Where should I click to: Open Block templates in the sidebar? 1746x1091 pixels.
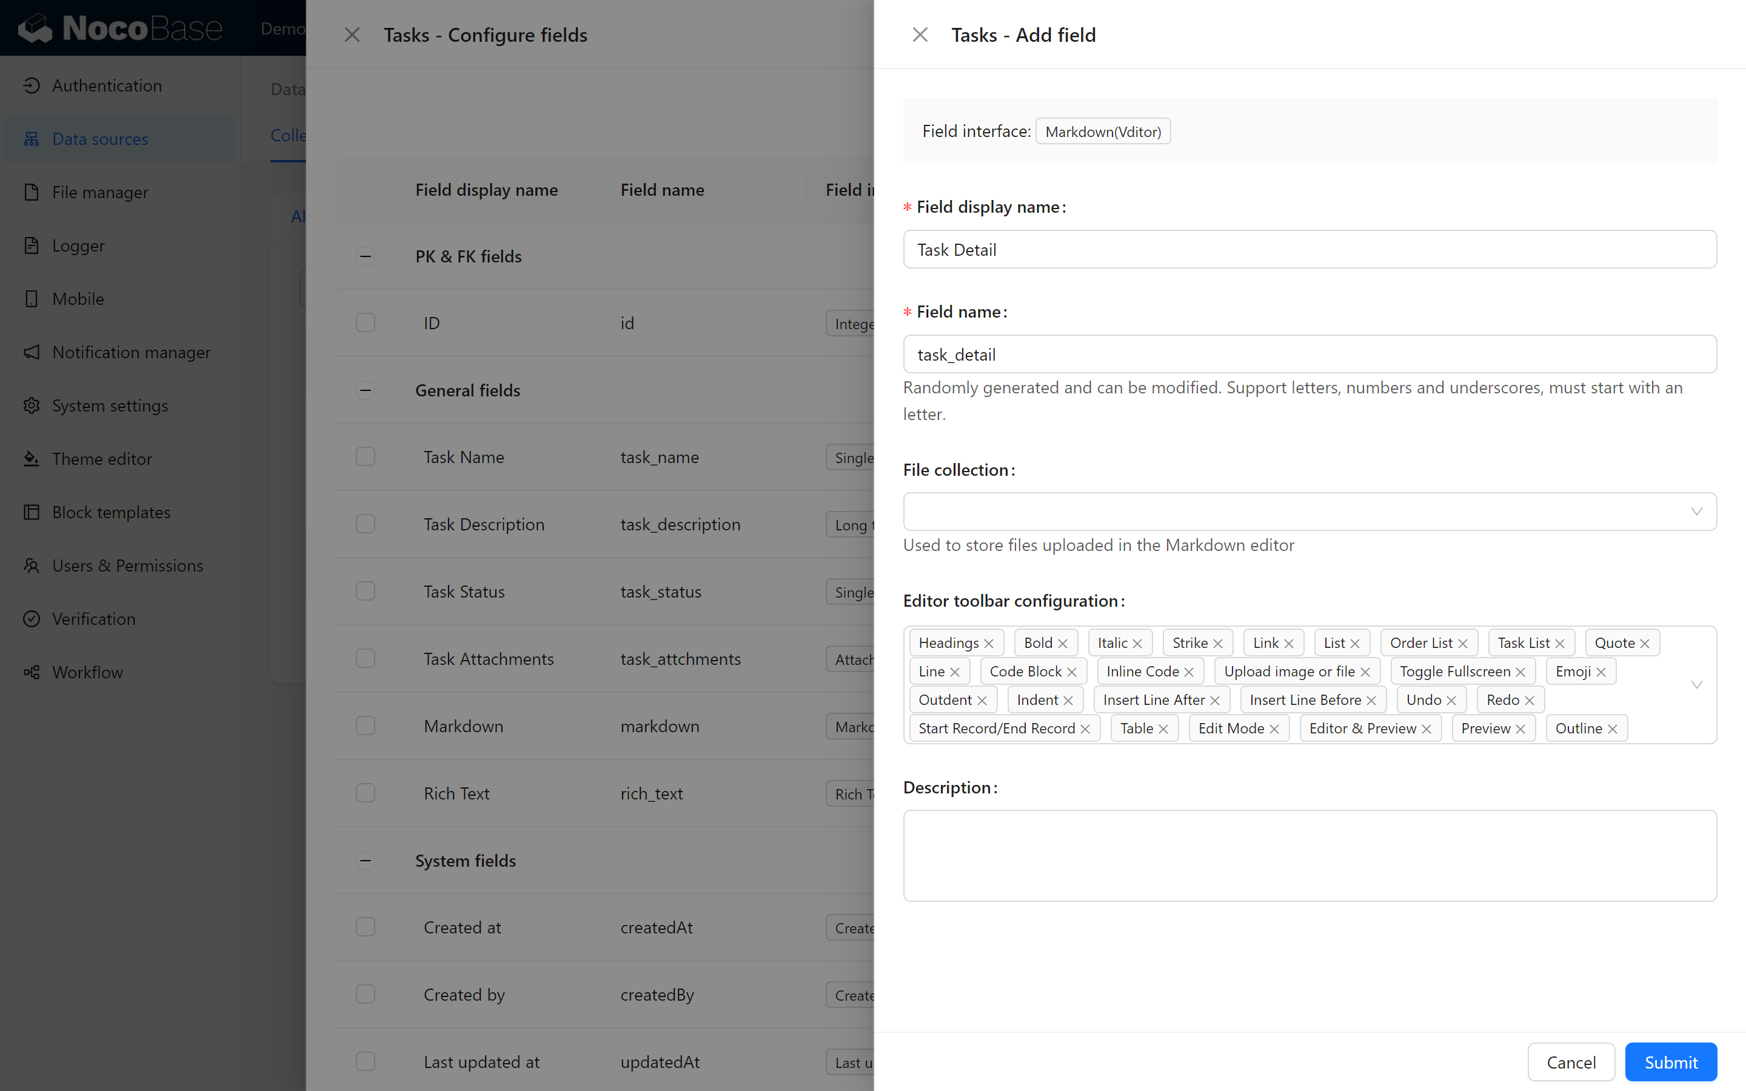119,512
